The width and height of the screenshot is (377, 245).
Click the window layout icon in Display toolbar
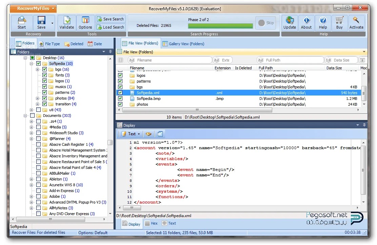click(x=160, y=134)
